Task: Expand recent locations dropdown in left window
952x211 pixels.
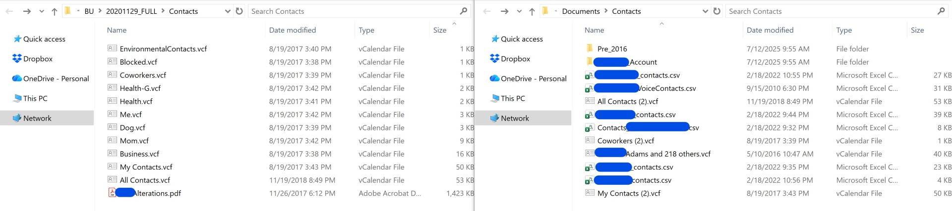Action: point(42,11)
